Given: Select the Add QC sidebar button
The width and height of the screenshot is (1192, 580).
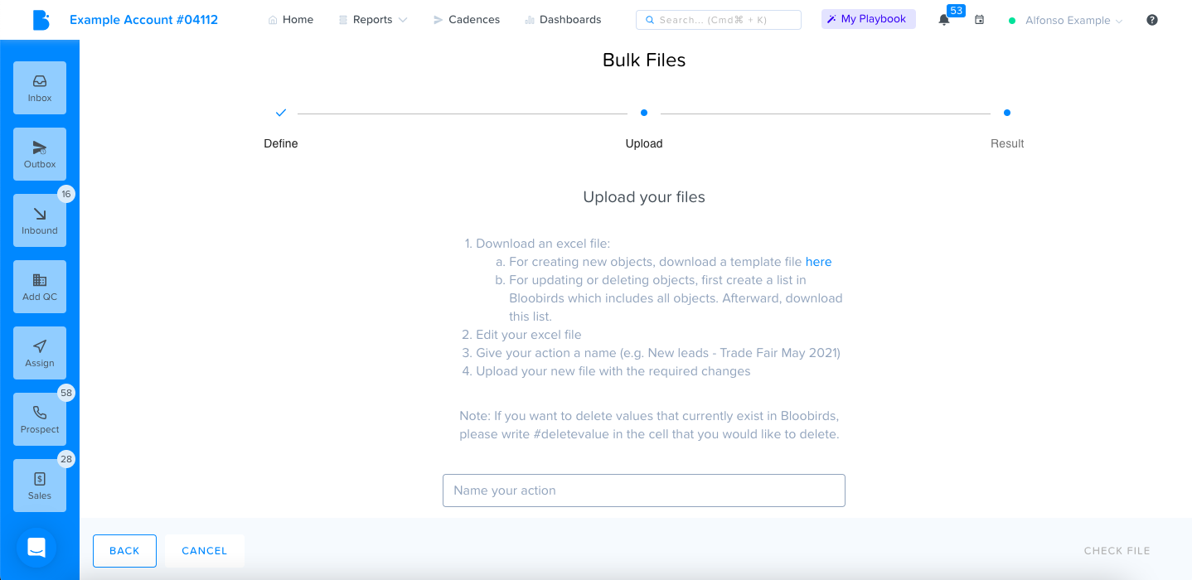Looking at the screenshot, I should tap(40, 287).
